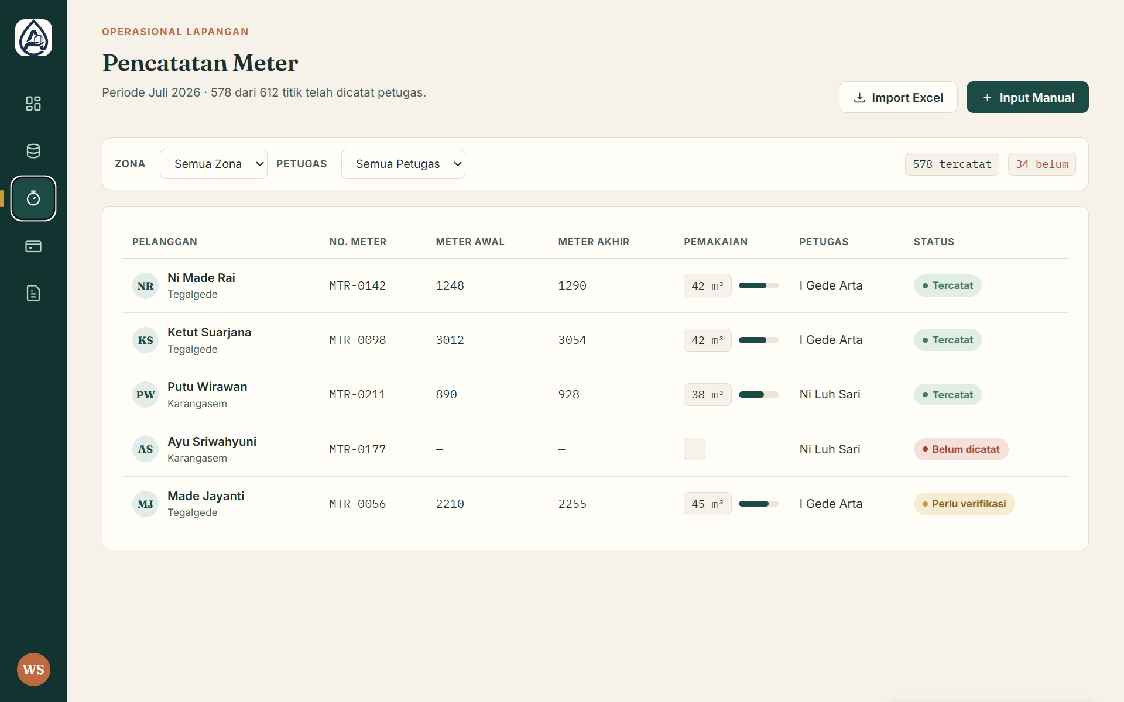Open the billing card icon in sidebar

point(33,246)
